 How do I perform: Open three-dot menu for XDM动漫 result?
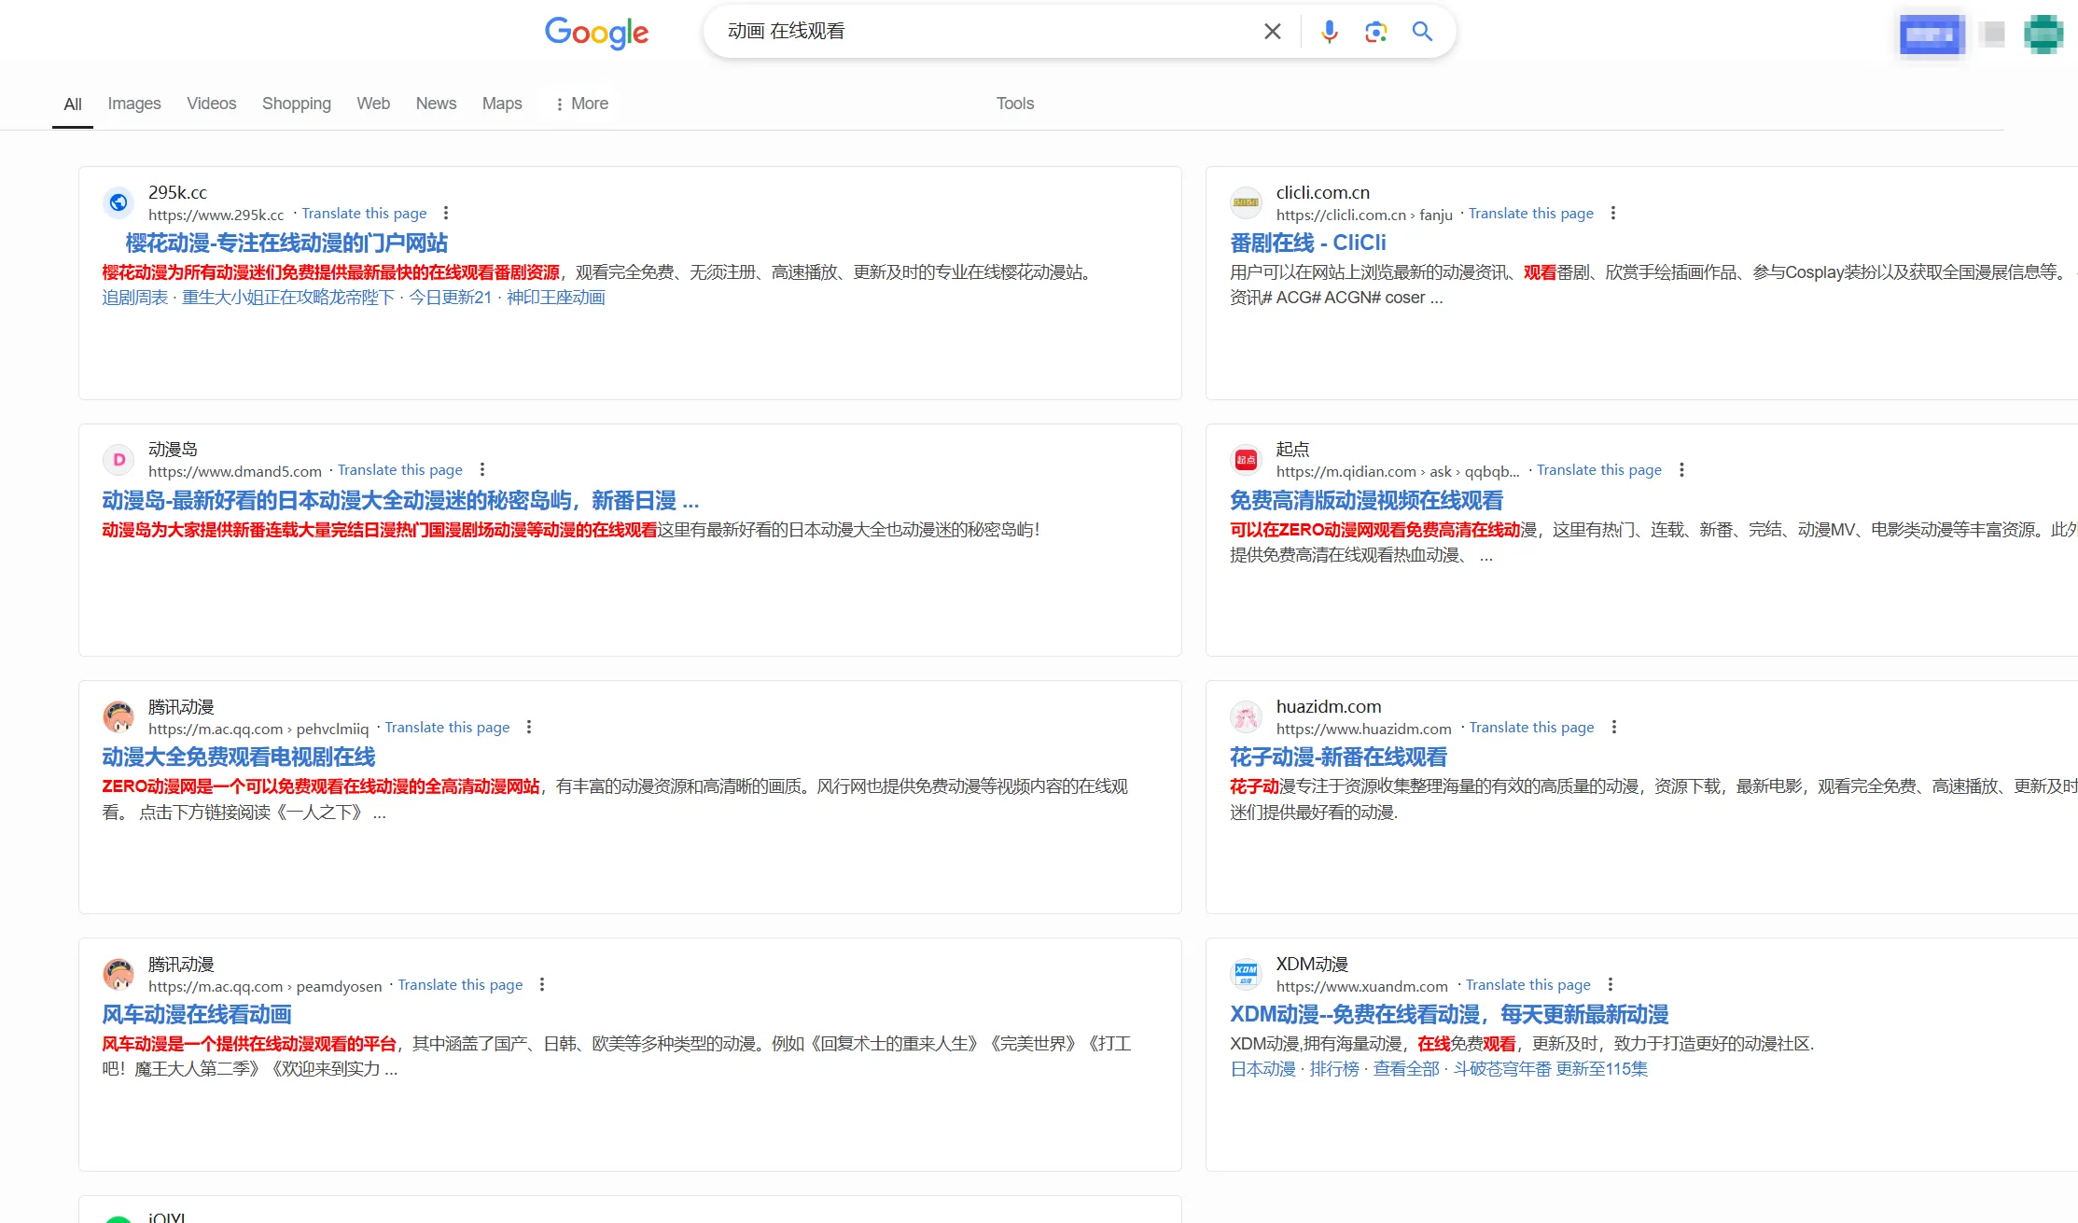pos(1610,985)
